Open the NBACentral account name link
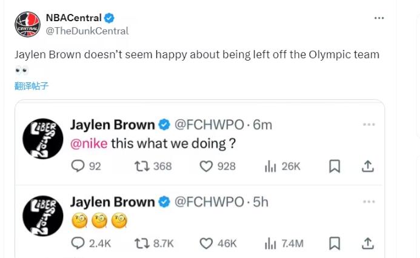Screen dimensions: 420x258 (x=73, y=18)
